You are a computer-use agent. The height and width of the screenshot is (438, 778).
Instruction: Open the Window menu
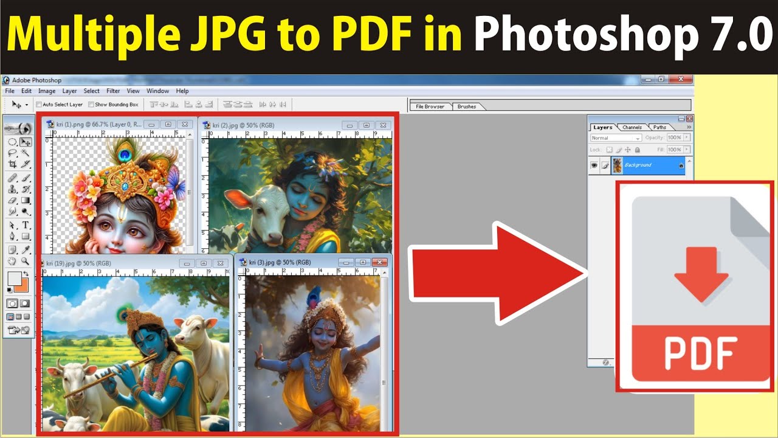click(x=157, y=91)
